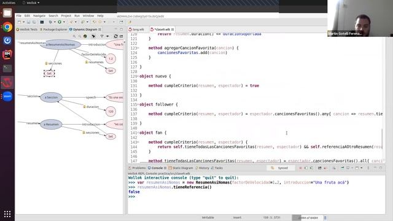Collapse cumpleCriterio method fold at line 143
The height and width of the screenshot is (221, 393).
(x=138, y=142)
